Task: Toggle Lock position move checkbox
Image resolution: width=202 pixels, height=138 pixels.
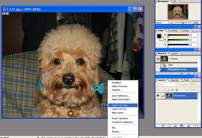Action: coord(173,90)
